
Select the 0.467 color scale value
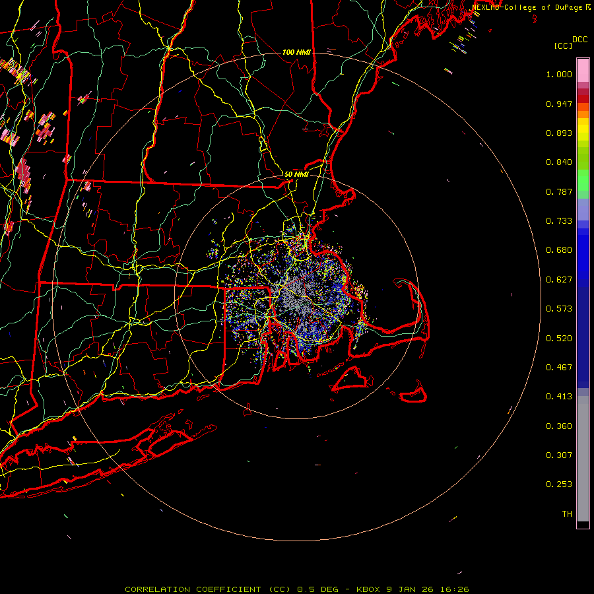(559, 368)
